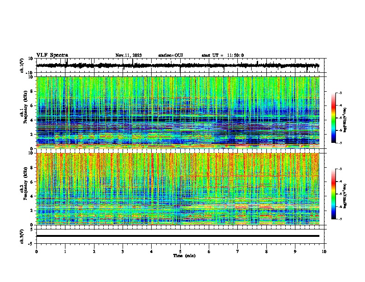Click the ch.1 spectrogram panel
This screenshot has width=365, height=282.
coord(178,112)
